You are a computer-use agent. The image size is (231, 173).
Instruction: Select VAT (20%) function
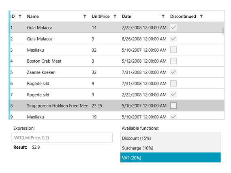click(x=171, y=158)
